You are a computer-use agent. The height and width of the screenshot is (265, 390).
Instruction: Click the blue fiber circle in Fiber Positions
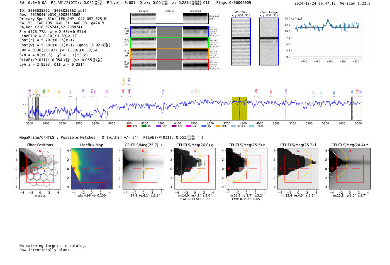[x=41, y=171]
